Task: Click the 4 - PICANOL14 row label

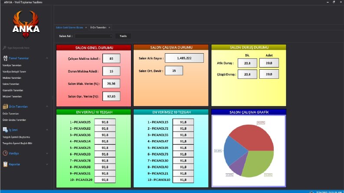Action: pyautogui.click(x=80, y=142)
